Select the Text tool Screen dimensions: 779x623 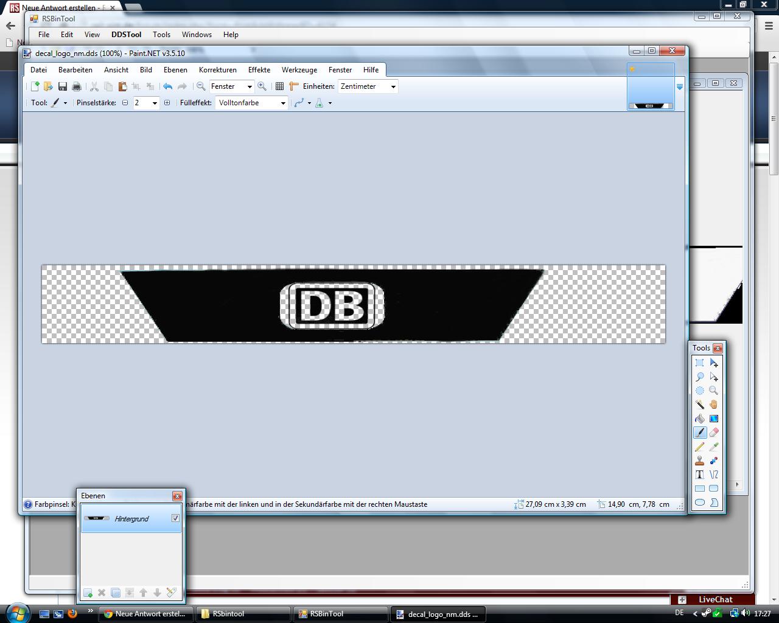coord(700,475)
